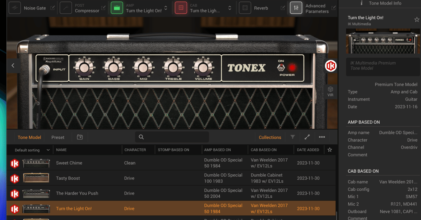Click the Advanced Parameters sliders icon
421x220 pixels.
296,8
